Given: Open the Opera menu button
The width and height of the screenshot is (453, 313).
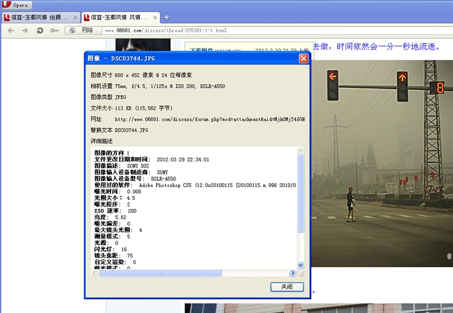Looking at the screenshot, I should point(16,5).
